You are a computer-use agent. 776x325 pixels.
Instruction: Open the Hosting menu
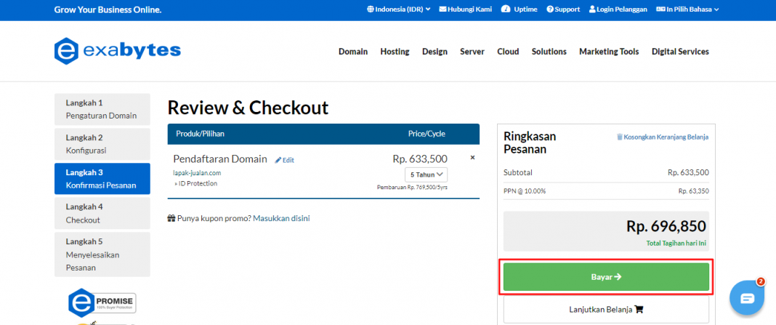coord(395,52)
